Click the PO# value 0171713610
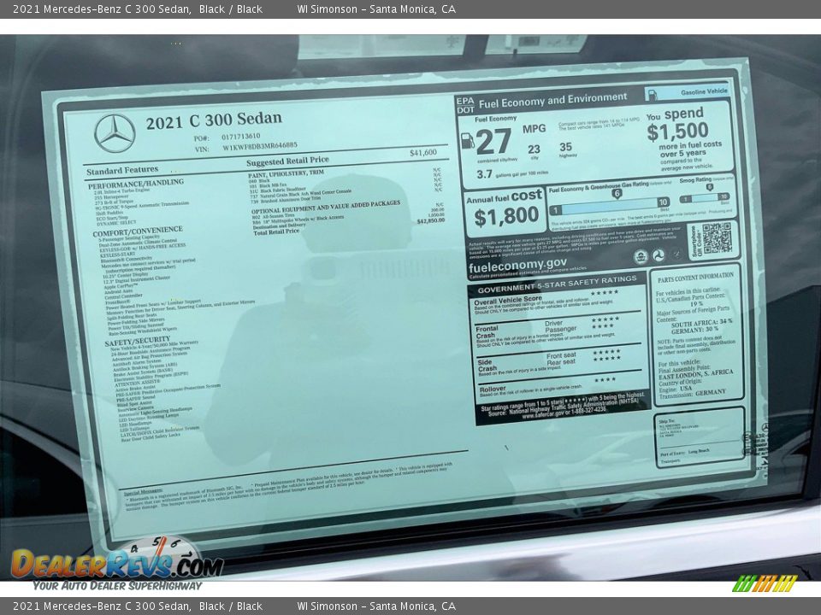Image resolution: width=821 pixels, height=615 pixels. [240, 137]
